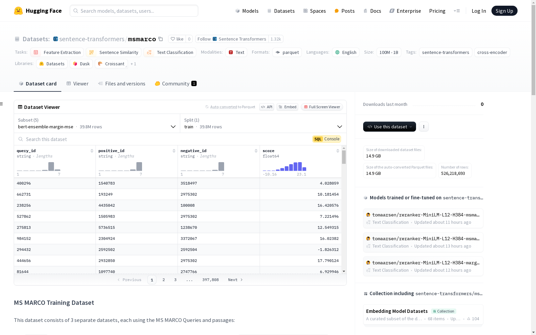The image size is (536, 335).
Task: Filter by parquet format tag
Action: tap(287, 52)
